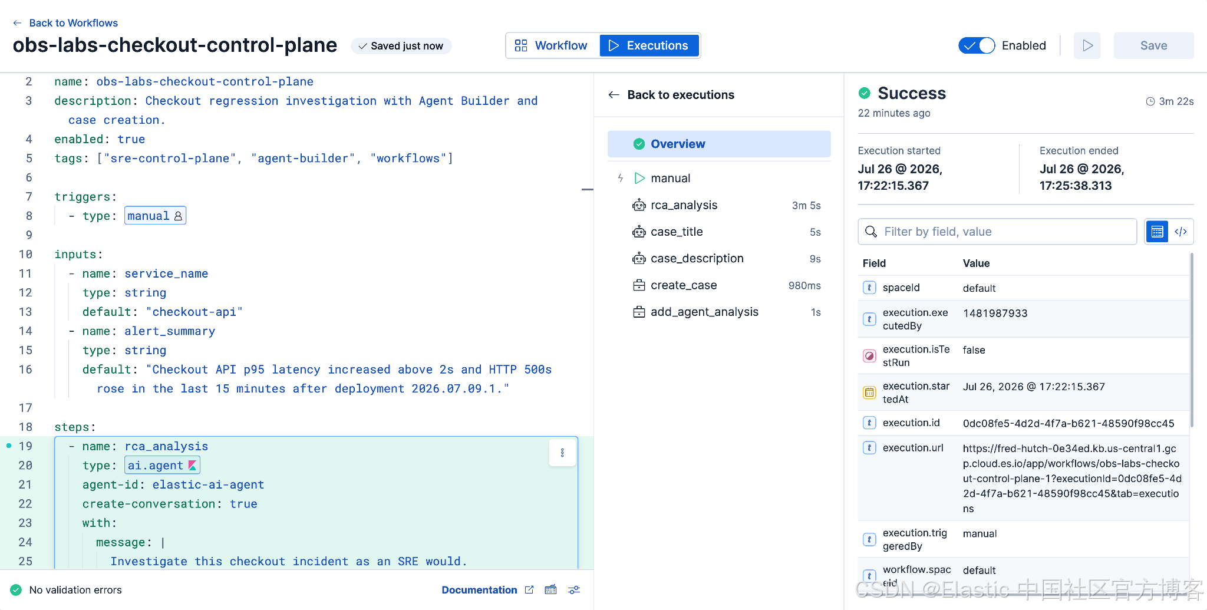This screenshot has width=1207, height=610.
Task: Switch to table view of execution data
Action: point(1157,232)
